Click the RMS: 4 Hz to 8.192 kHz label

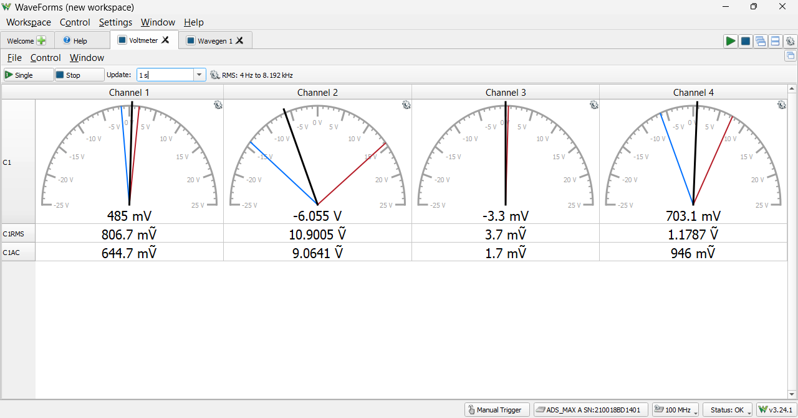coord(257,75)
